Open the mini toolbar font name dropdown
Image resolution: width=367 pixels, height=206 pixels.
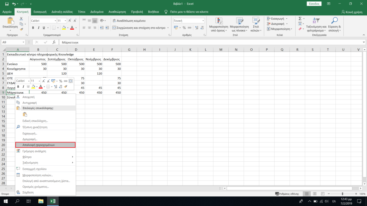point(29,81)
